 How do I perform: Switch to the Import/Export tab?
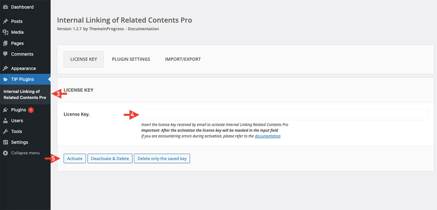[x=183, y=59]
